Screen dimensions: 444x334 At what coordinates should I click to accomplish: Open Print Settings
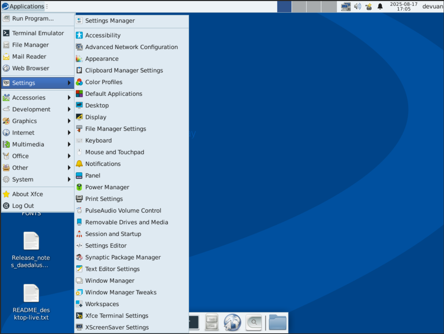pos(132,199)
